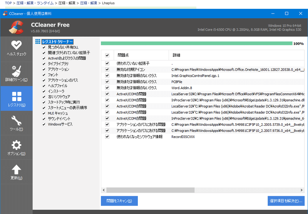Toggle 関連づけられていない拡張子 checkbox

click(x=44, y=53)
